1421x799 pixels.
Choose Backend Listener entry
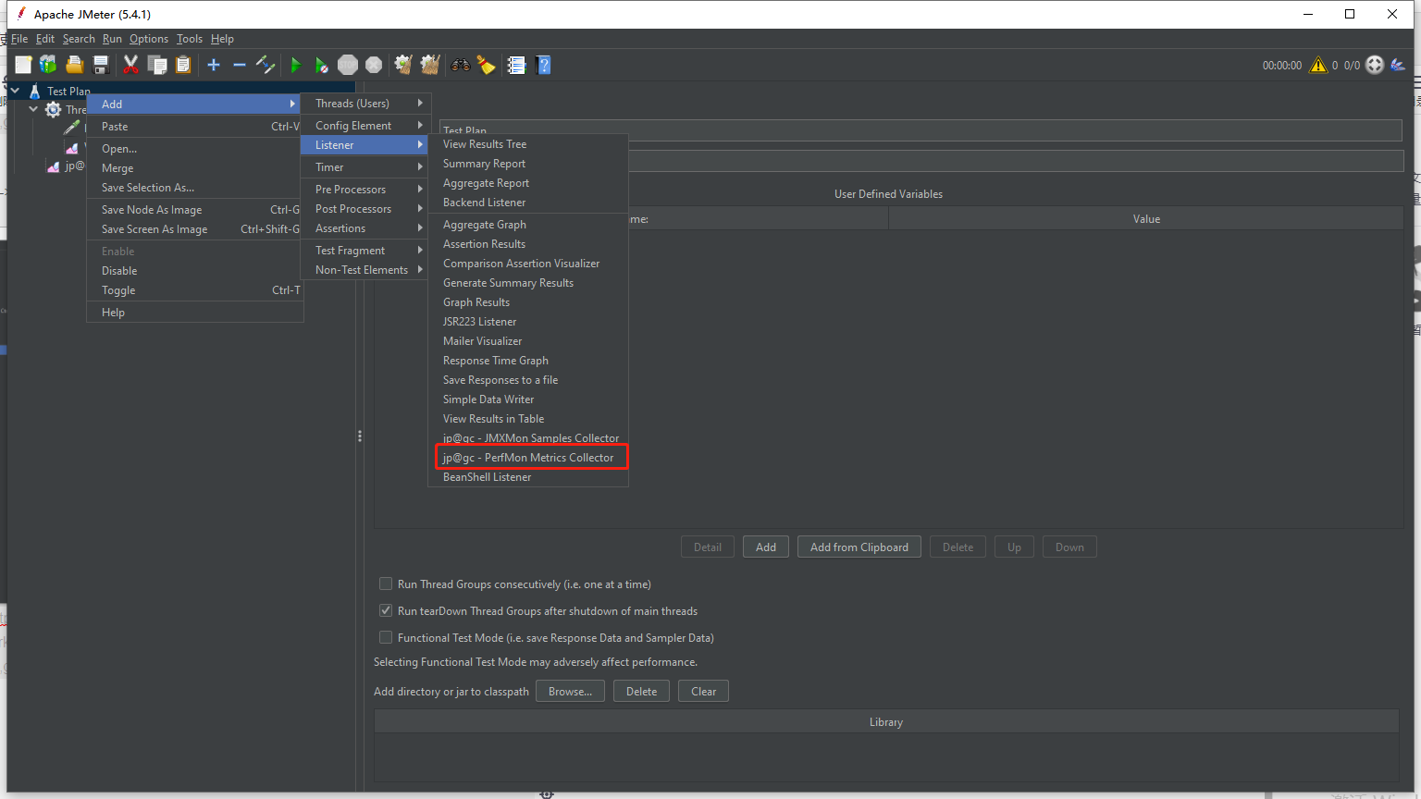pos(528,202)
